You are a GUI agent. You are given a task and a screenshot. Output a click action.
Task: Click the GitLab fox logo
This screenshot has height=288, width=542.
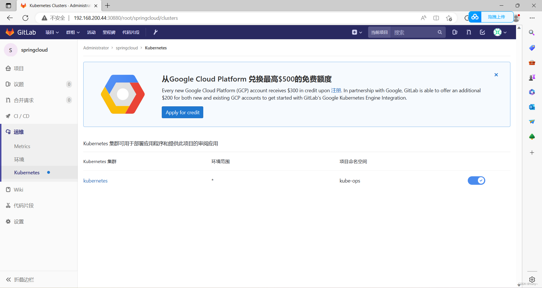10,32
